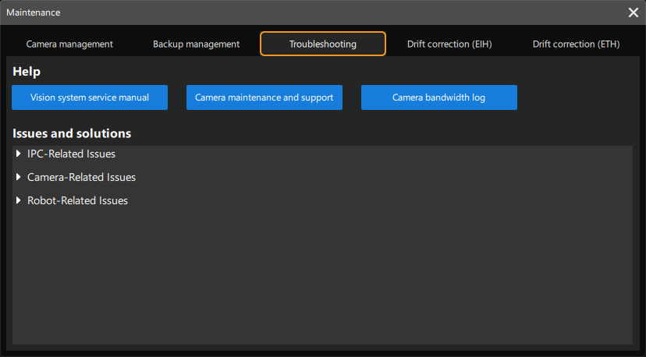Viewport: 646px width, 357px height.
Task: Click Camera maintenance and support button
Action: pos(264,97)
